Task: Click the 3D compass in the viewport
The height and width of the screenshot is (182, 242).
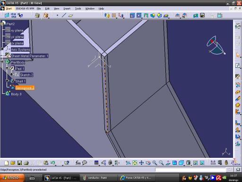Action: 216,45
